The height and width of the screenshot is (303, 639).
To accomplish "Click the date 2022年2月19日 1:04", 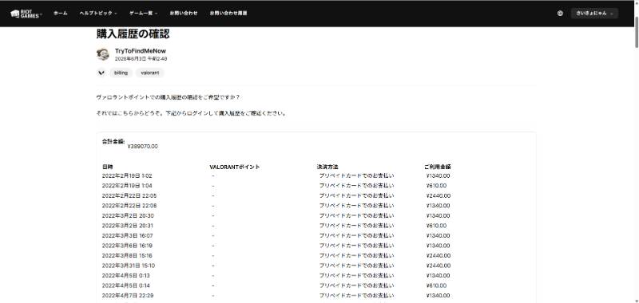I will (127, 186).
